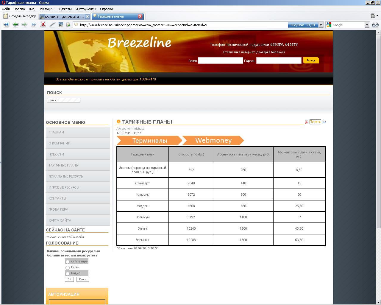Open КОНТАКТЫ in the main menu

(x=78, y=198)
